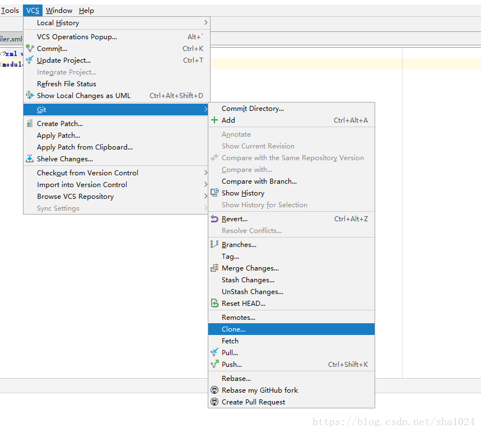This screenshot has height=433, width=481.
Task: Select Tag... in Git submenu
Action: click(291, 256)
